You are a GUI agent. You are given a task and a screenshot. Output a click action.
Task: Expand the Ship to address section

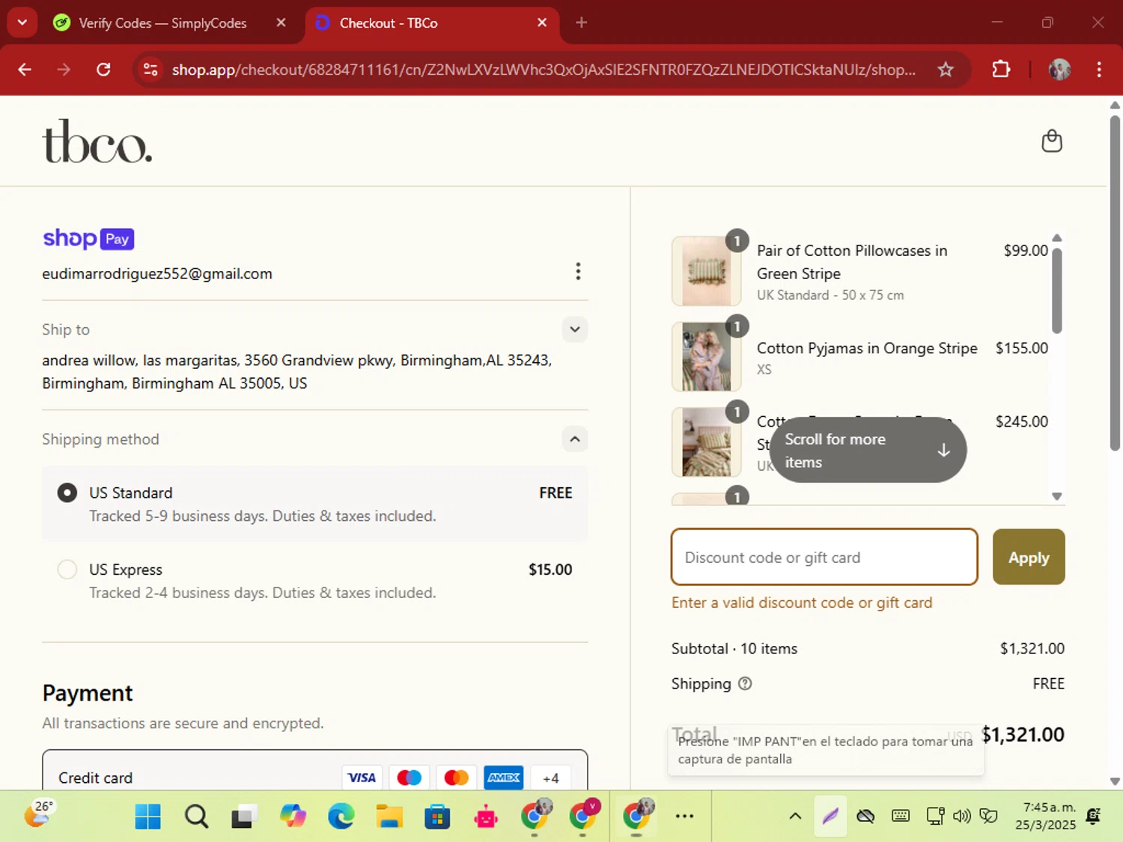tap(575, 329)
